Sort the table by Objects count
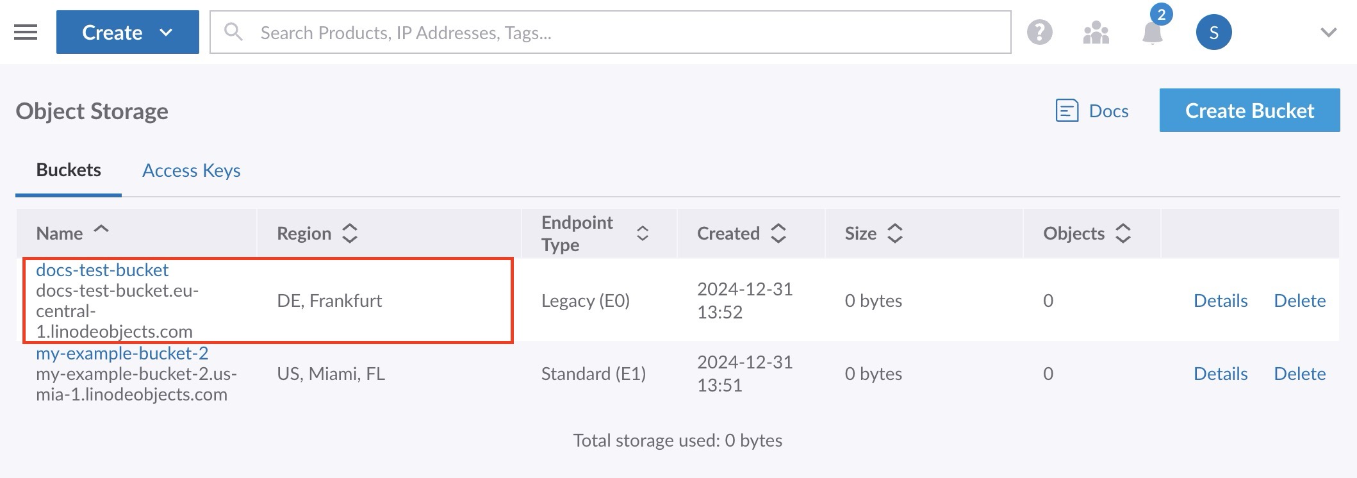This screenshot has height=478, width=1357. click(x=1123, y=233)
